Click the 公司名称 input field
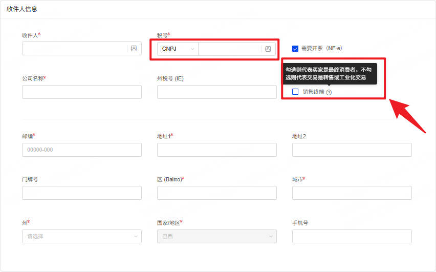 (x=82, y=92)
